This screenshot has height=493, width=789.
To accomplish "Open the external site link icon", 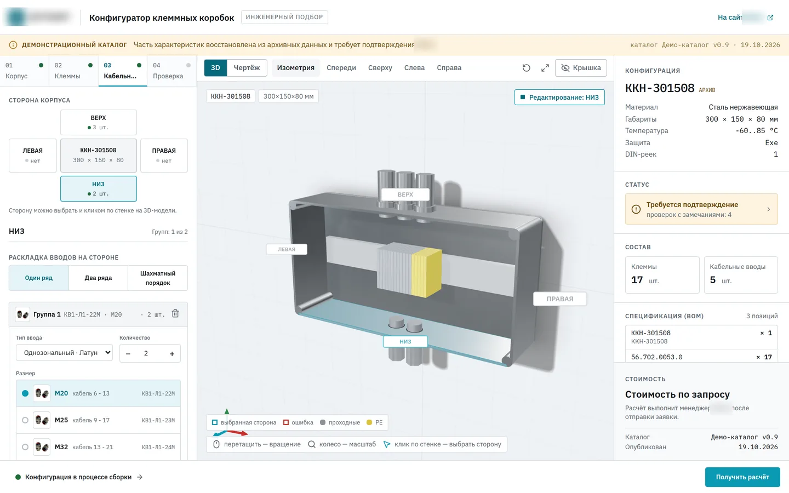I will pyautogui.click(x=770, y=18).
